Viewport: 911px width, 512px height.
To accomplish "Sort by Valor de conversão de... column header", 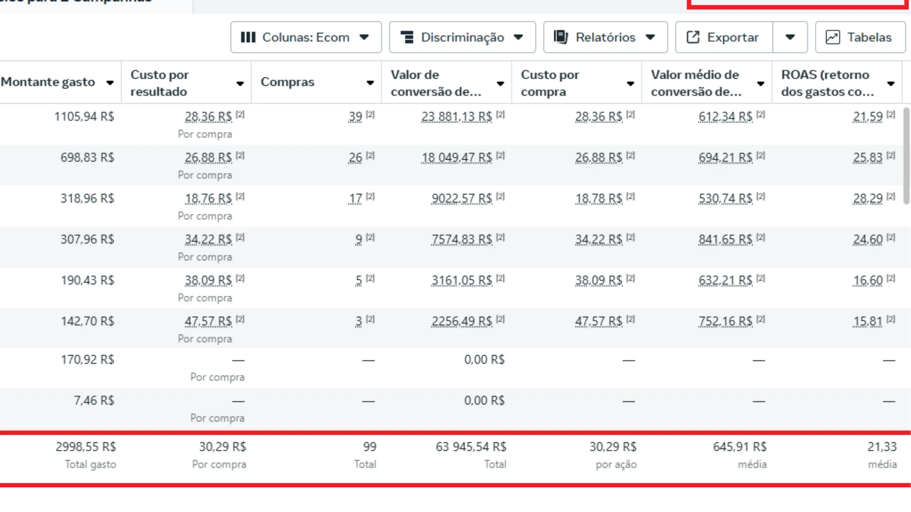I will click(436, 83).
